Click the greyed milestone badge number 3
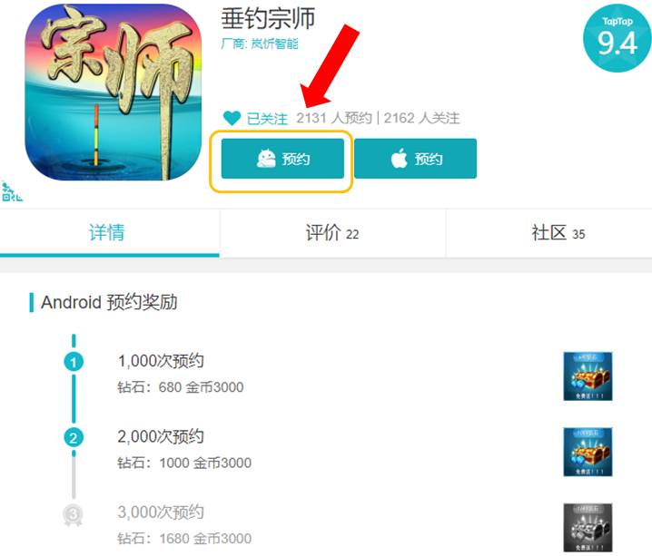 tap(74, 515)
